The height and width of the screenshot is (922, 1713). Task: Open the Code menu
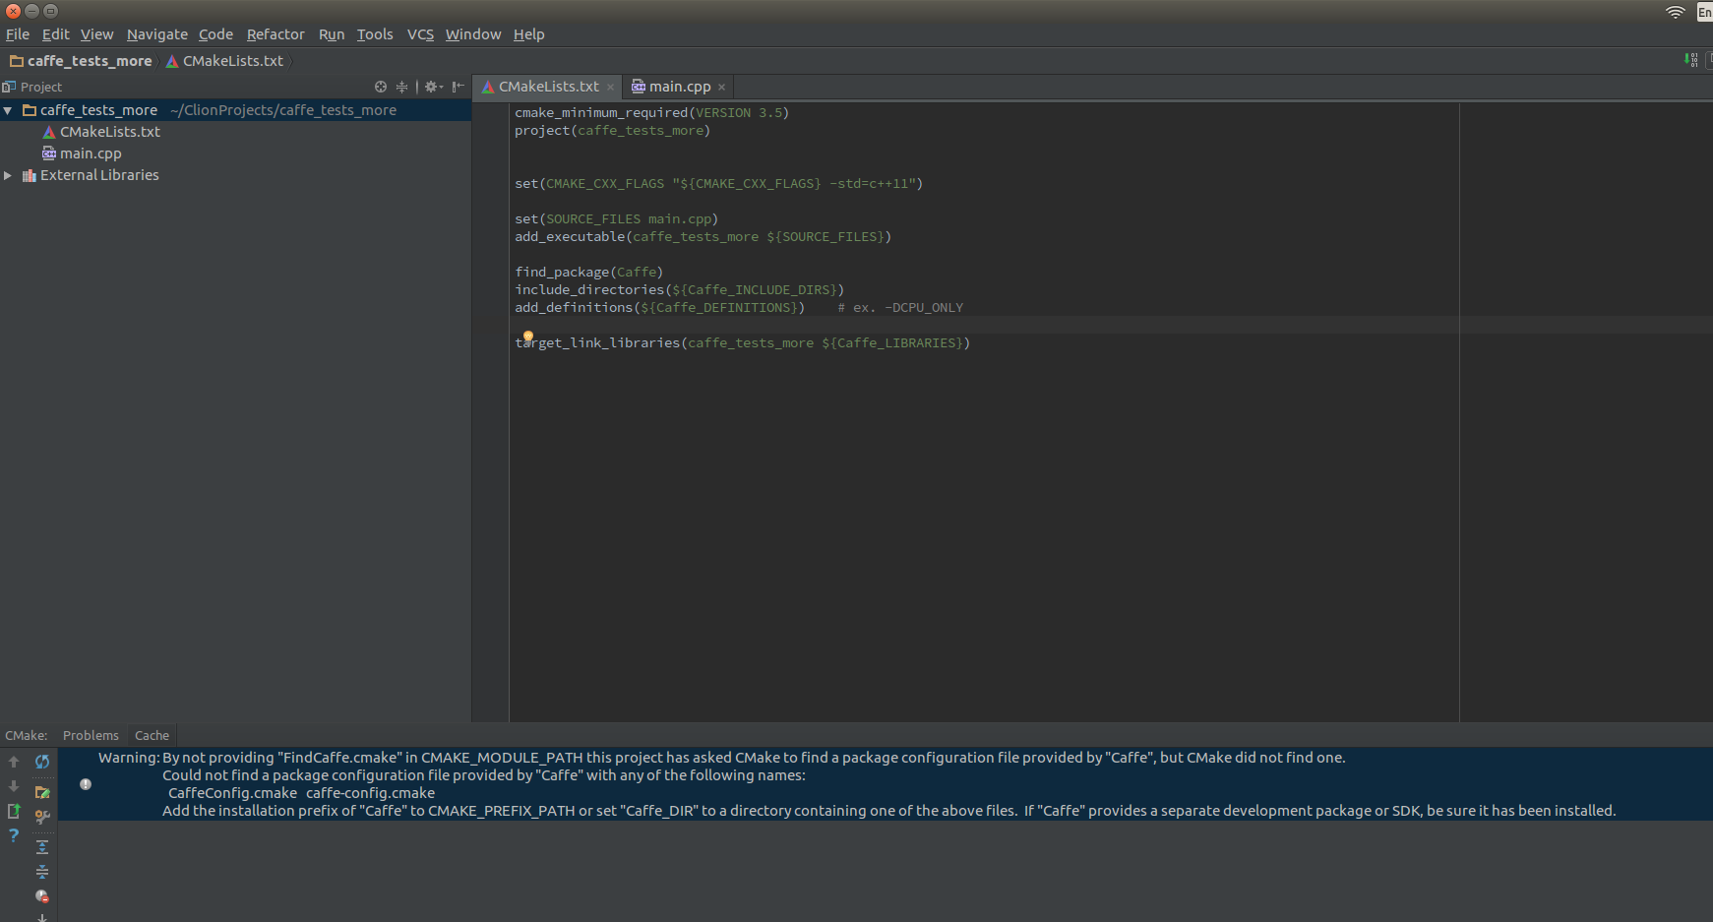215,34
